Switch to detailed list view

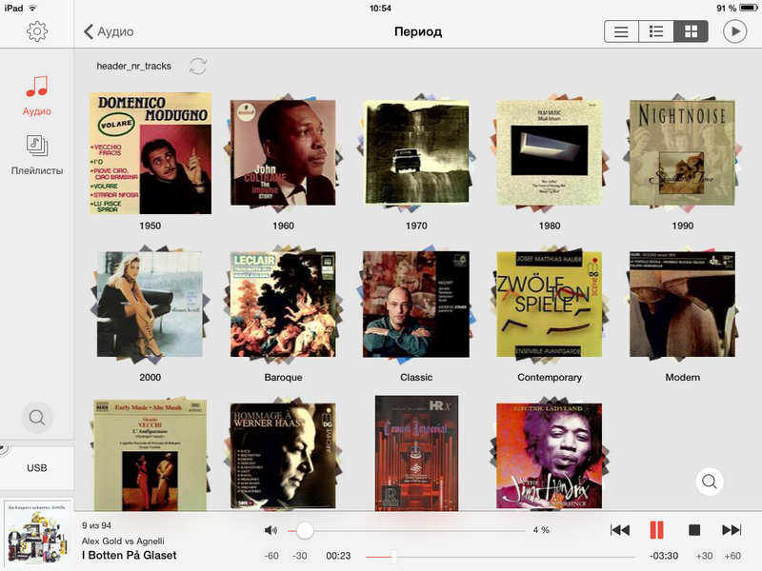(x=656, y=31)
